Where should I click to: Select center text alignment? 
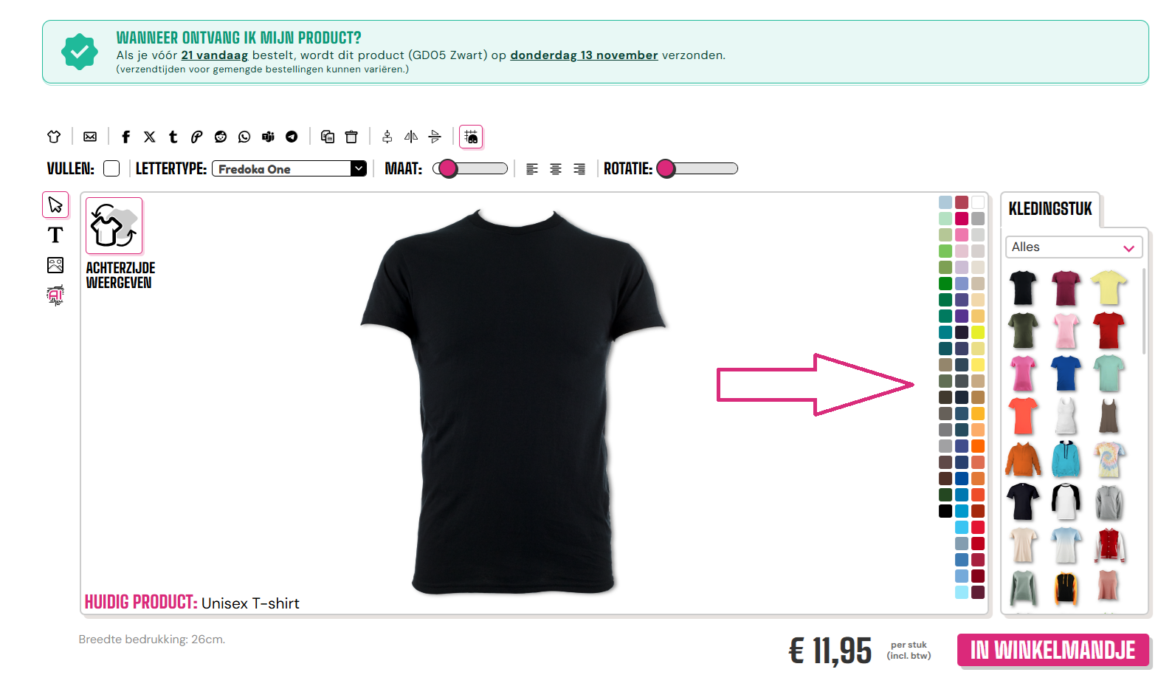coord(556,169)
